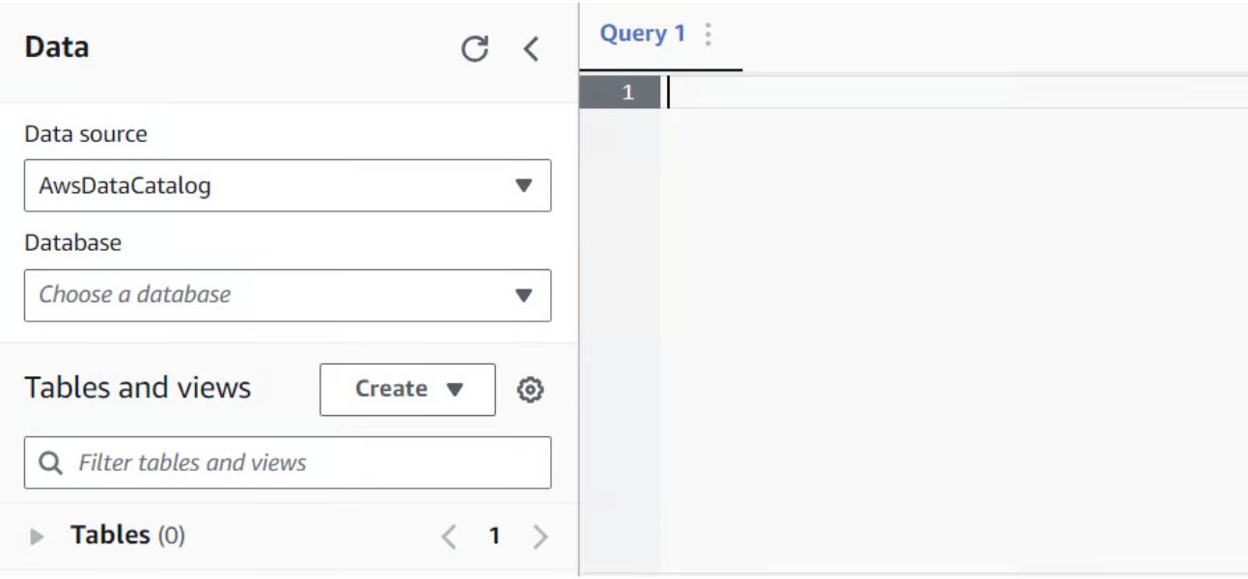Open the Create dropdown menu
This screenshot has height=579, width=1248.
(406, 389)
